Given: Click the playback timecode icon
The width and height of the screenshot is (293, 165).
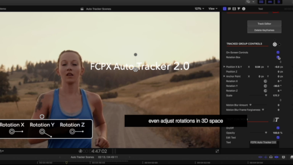Looking at the screenshot, I should [x=80, y=151].
